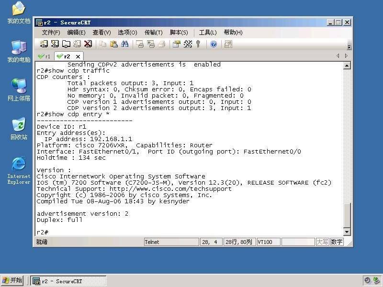
Task: Select the r2 session tab
Action: coord(64,56)
